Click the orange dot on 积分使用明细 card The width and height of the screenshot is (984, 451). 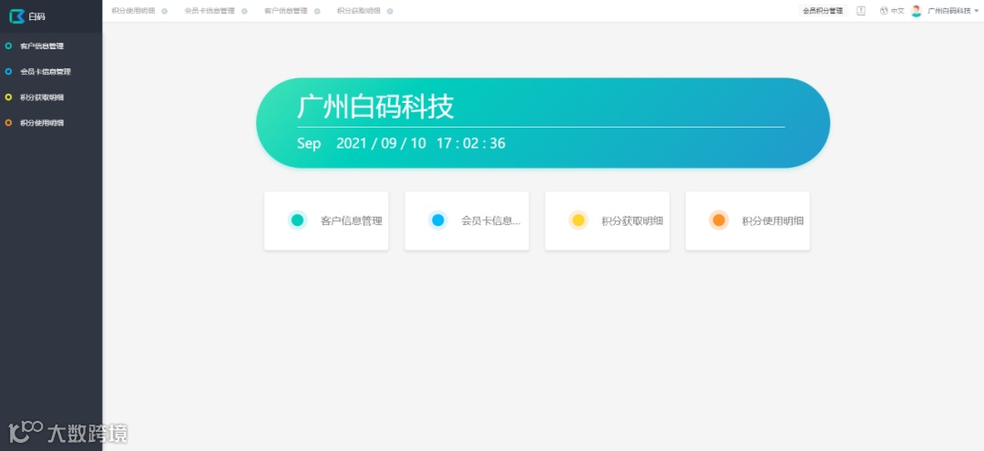tap(719, 220)
